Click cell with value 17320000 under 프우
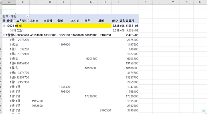 click(x=91, y=96)
